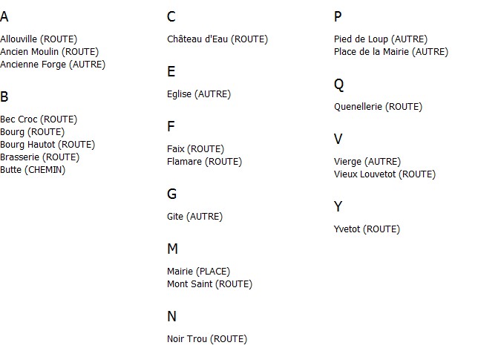Click Pied de Loup (AUTRE)
The width and height of the screenshot is (501, 351).
pyautogui.click(x=381, y=39)
